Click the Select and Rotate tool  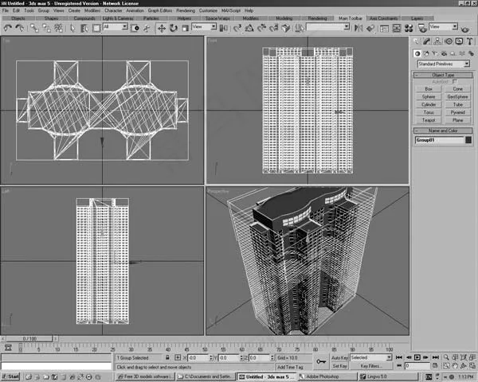click(x=173, y=27)
